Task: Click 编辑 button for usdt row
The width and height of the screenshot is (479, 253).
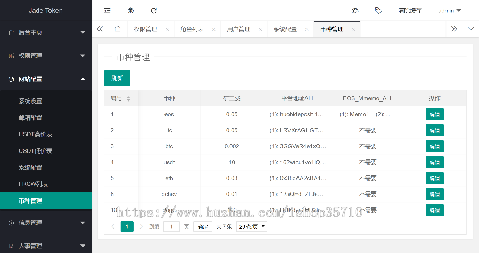Action: coord(434,162)
